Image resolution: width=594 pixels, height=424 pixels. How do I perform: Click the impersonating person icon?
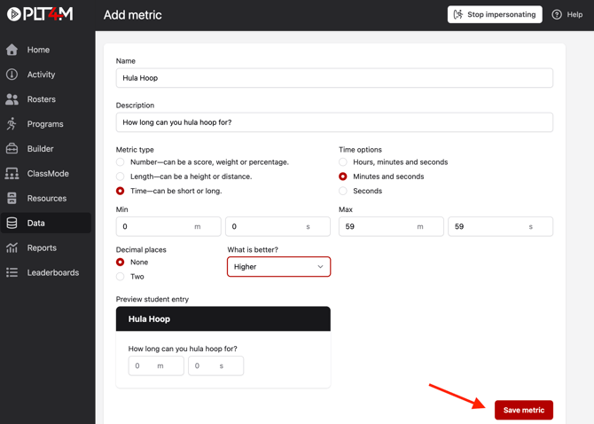pos(458,14)
